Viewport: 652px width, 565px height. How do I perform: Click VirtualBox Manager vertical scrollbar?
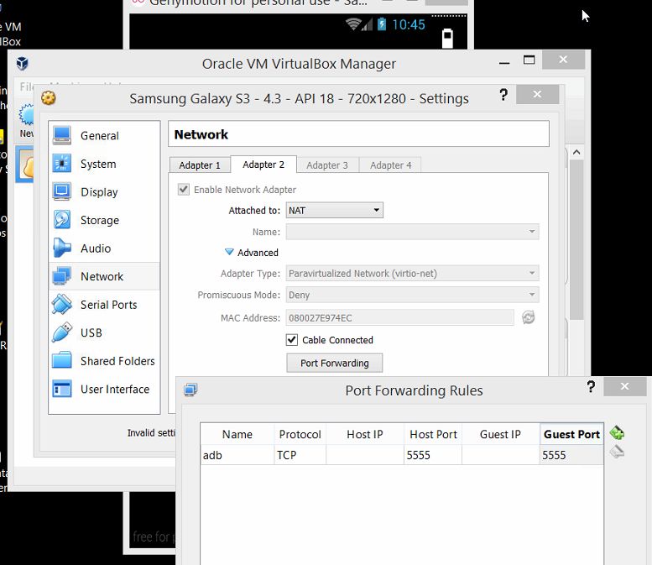click(x=576, y=239)
